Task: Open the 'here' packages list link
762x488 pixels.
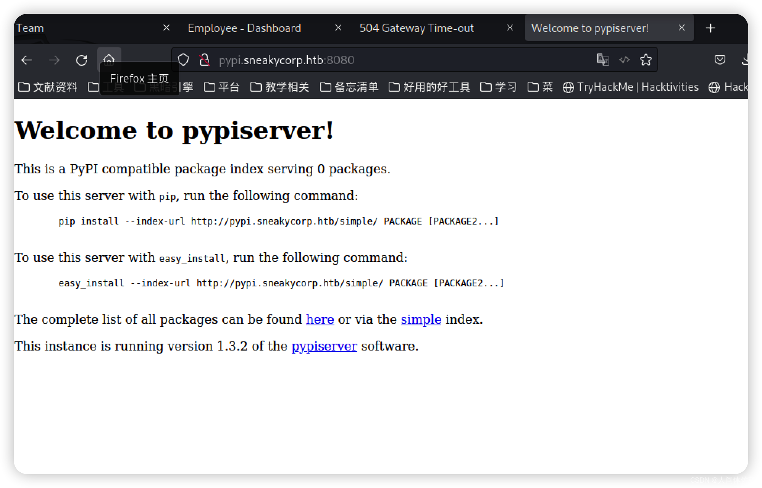Action: (x=320, y=319)
